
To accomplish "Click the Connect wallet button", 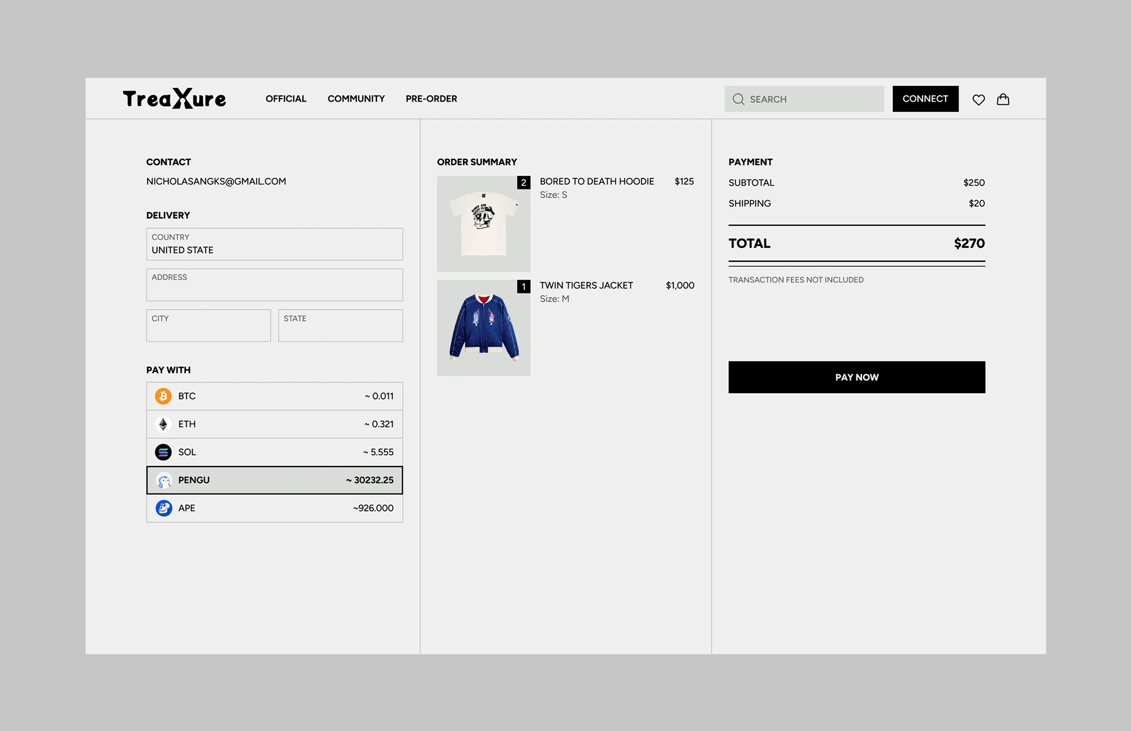I will [925, 99].
